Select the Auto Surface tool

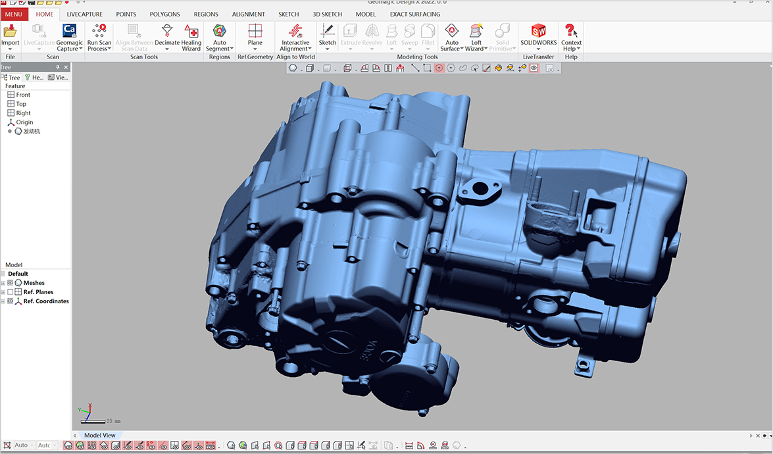tap(451, 32)
